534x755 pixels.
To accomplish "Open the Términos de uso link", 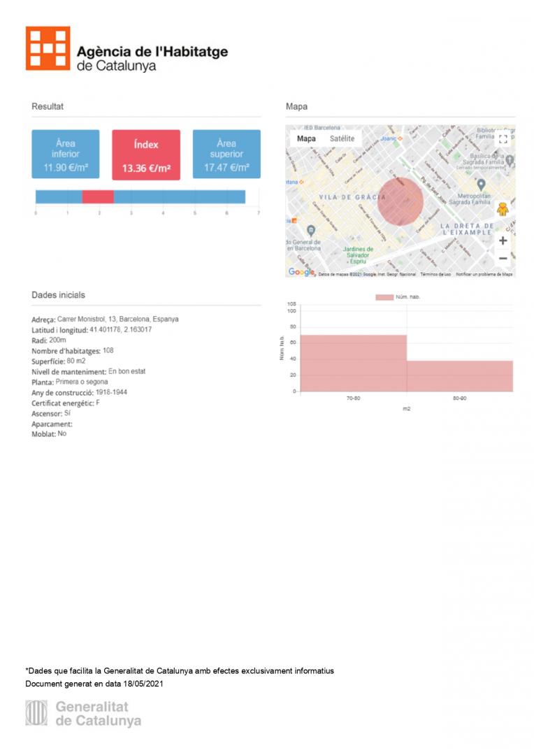I will (435, 274).
